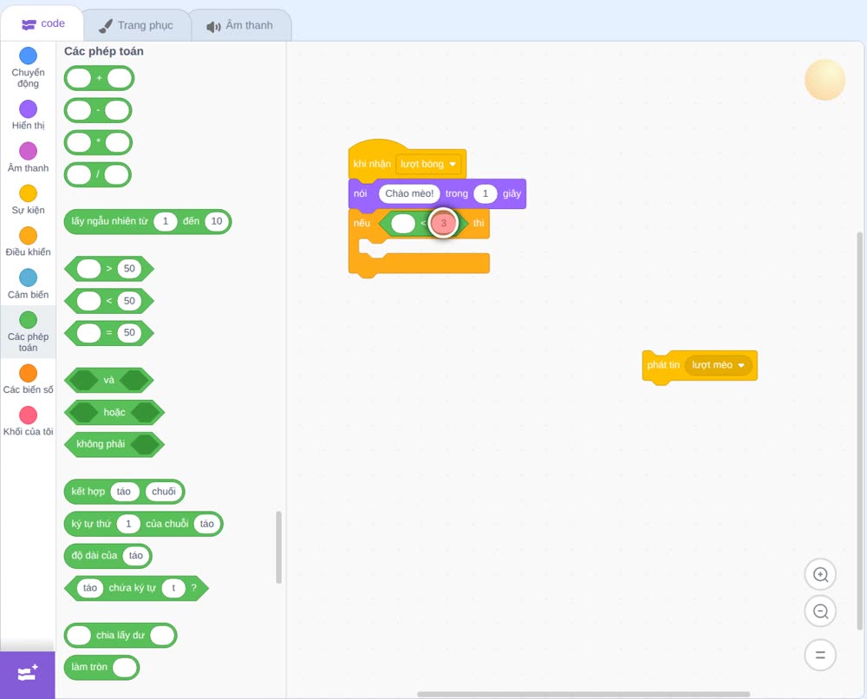Viewport: 867px width, 699px height.
Task: Select the greater than 50 block
Action: coord(109,269)
